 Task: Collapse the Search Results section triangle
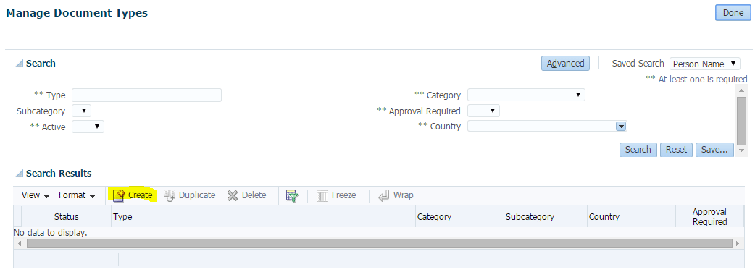[20, 174]
